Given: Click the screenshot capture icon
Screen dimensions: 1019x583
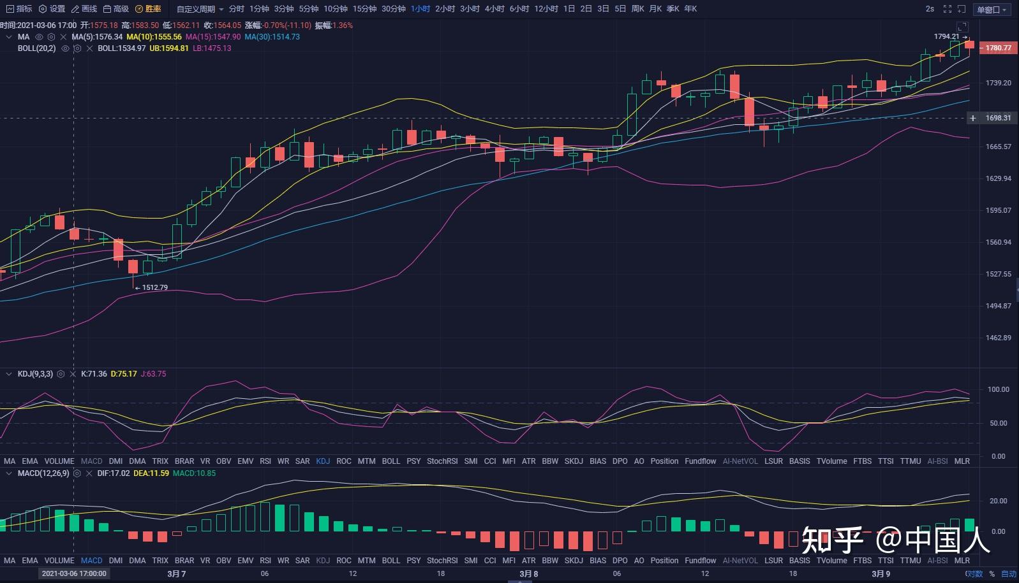Looking at the screenshot, I should [962, 9].
